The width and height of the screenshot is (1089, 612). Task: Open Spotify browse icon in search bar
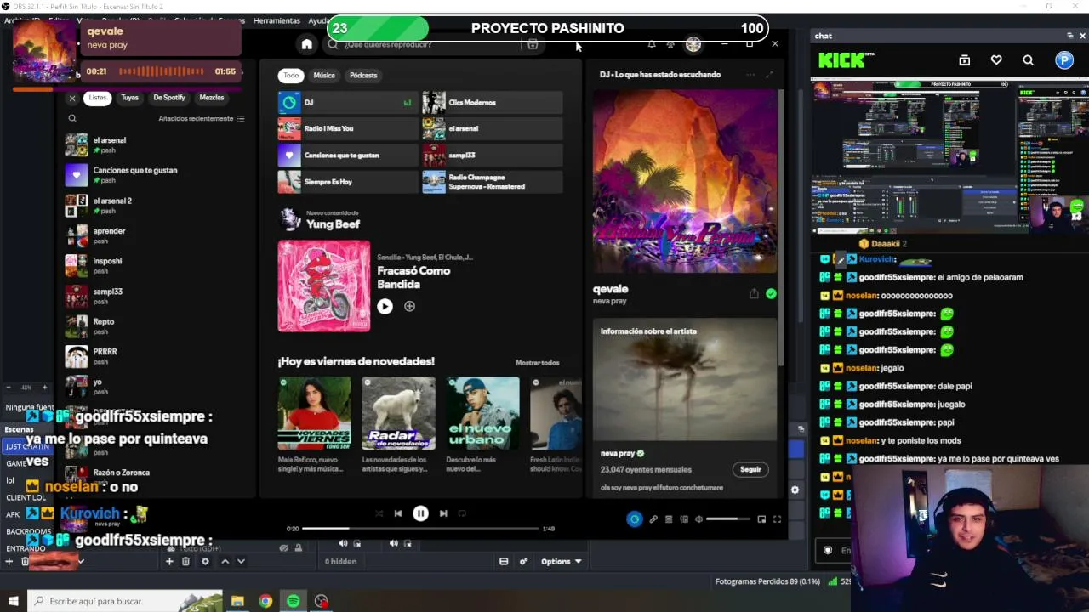(533, 44)
